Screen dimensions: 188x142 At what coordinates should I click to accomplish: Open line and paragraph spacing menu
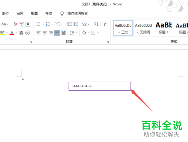pyautogui.click(x=73, y=33)
